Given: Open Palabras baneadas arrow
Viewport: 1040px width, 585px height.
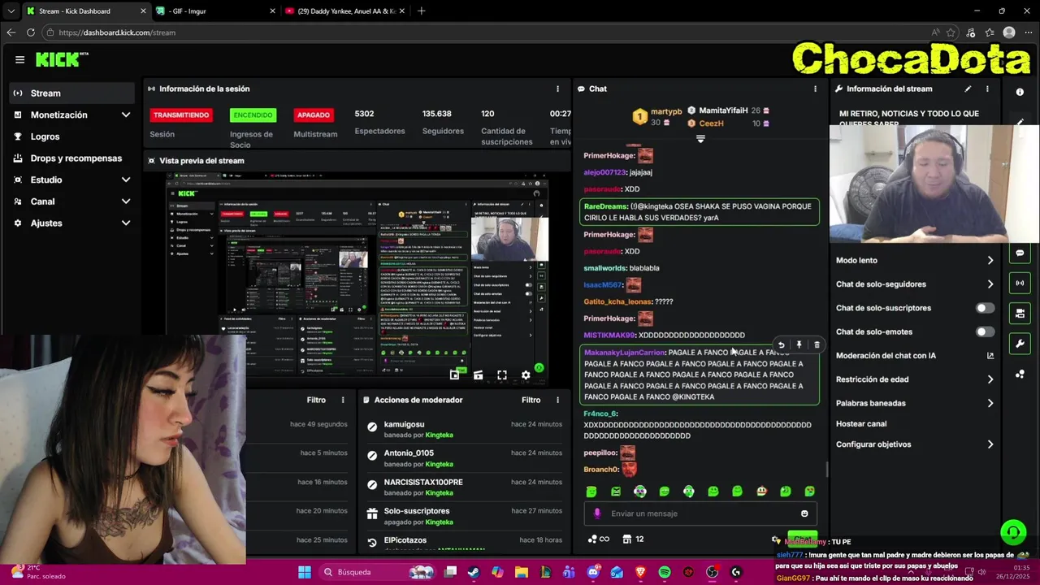Looking at the screenshot, I should 990,403.
